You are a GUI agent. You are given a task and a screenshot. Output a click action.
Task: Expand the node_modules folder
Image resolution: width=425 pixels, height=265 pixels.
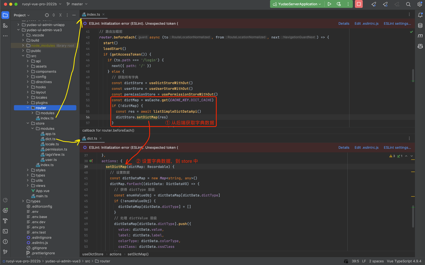coord(23,45)
